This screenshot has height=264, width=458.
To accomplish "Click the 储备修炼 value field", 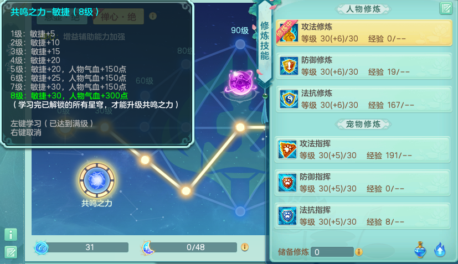I will 332,252.
